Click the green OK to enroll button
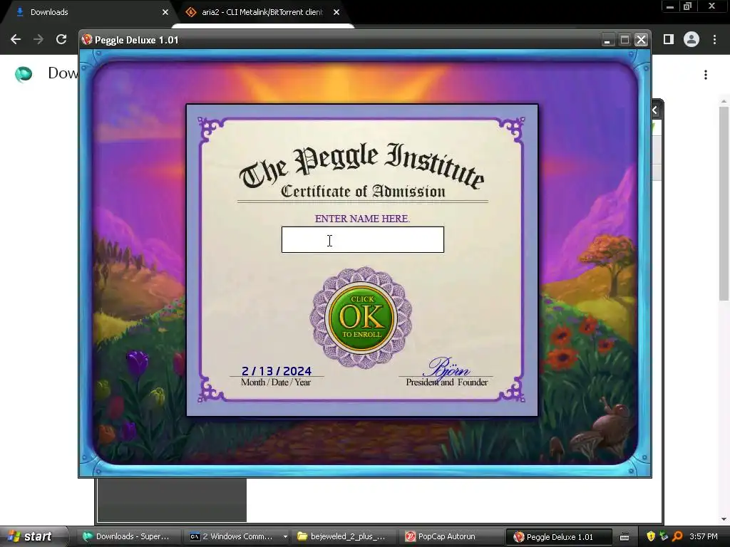This screenshot has width=730, height=547. click(361, 318)
